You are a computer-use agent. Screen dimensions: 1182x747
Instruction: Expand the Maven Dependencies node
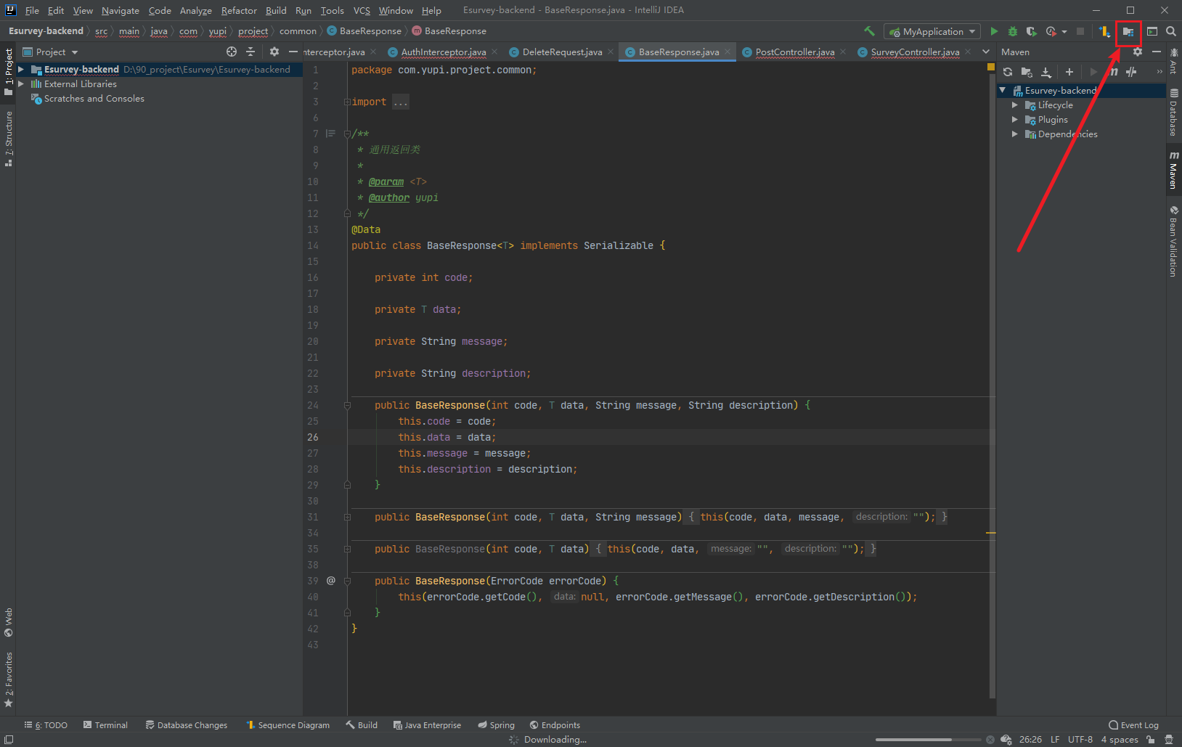point(1015,134)
